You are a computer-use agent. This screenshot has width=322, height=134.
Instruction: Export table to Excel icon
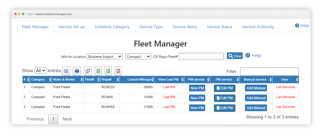[98, 71]
